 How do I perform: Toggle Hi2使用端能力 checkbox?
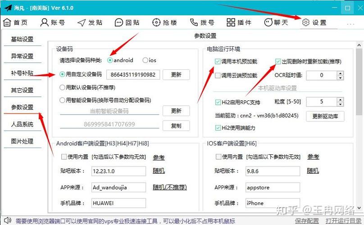pos(218,128)
